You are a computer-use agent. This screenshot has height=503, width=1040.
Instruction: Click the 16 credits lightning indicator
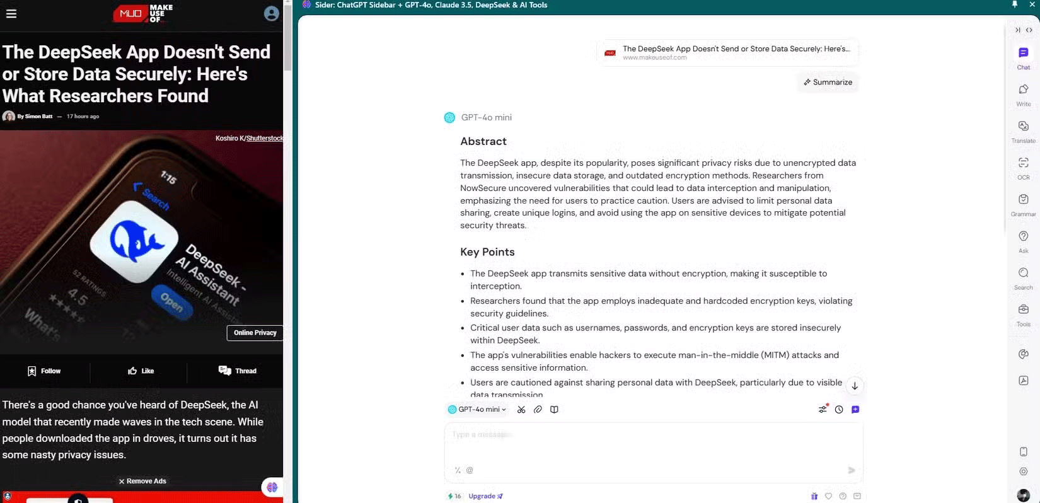tap(454, 496)
